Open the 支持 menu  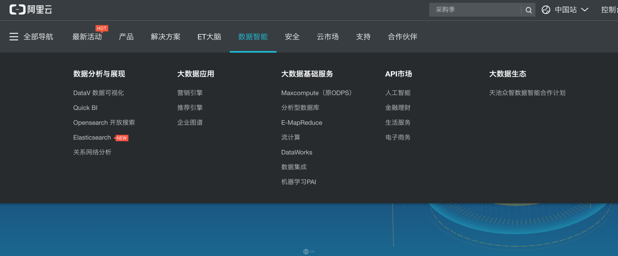363,37
